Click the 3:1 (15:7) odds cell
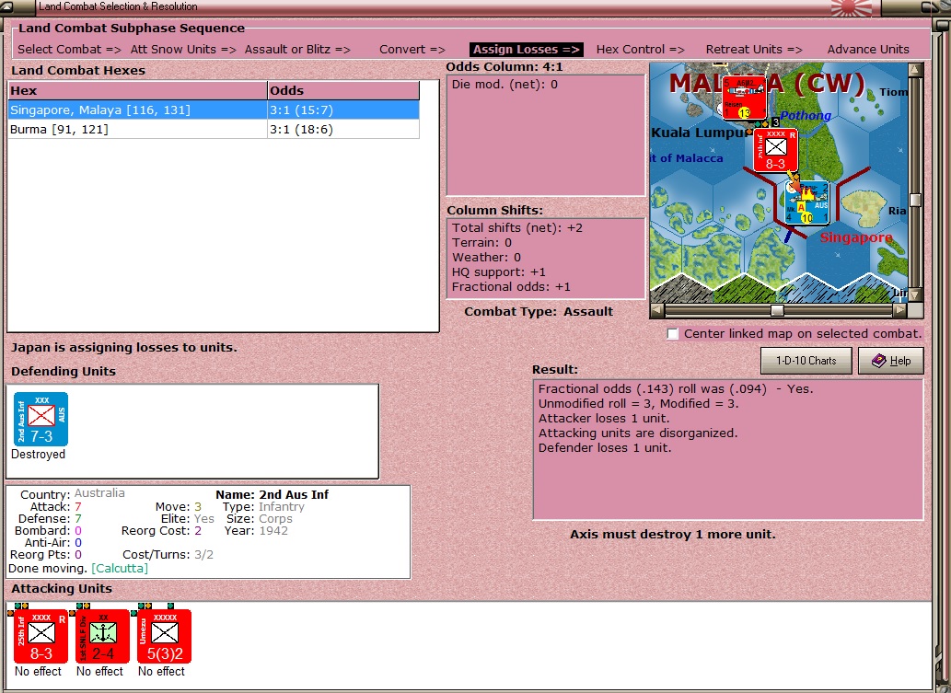 click(343, 110)
